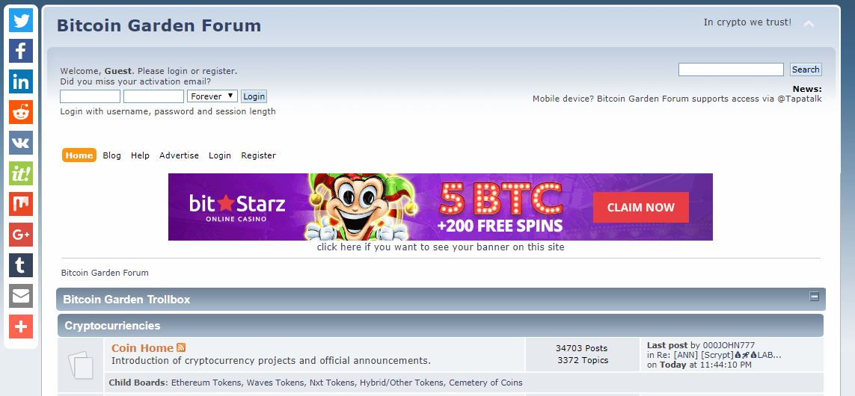
Task: Click the Bitcoin Garden Trollbox header title
Action: point(126,300)
